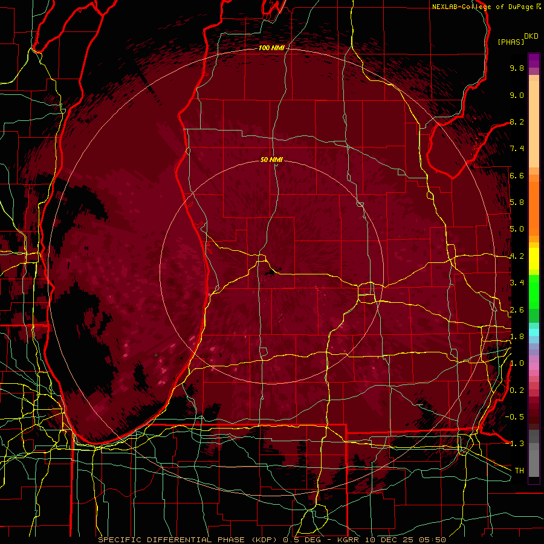Pick the purple swatch at the scale top
The width and height of the screenshot is (544, 544).
click(x=534, y=60)
